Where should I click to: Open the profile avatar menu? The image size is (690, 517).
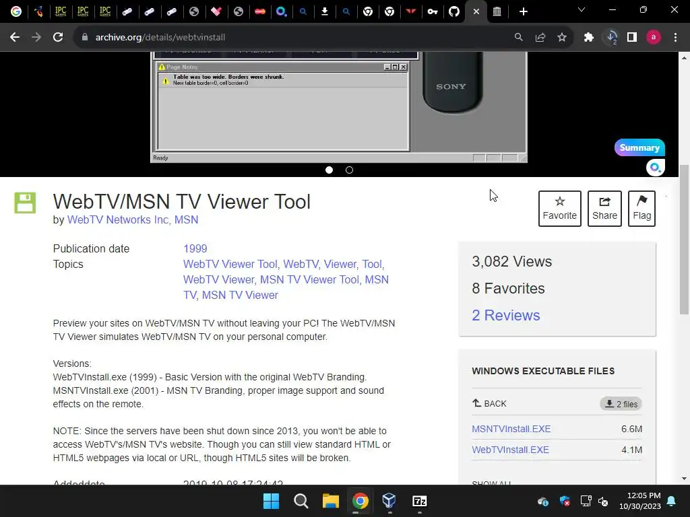(654, 38)
